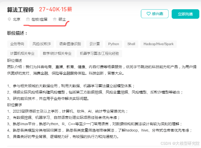The image size is (201, 148).
Task: Select the 机器学习算法/工程化经验 tag
Action: pos(99,53)
